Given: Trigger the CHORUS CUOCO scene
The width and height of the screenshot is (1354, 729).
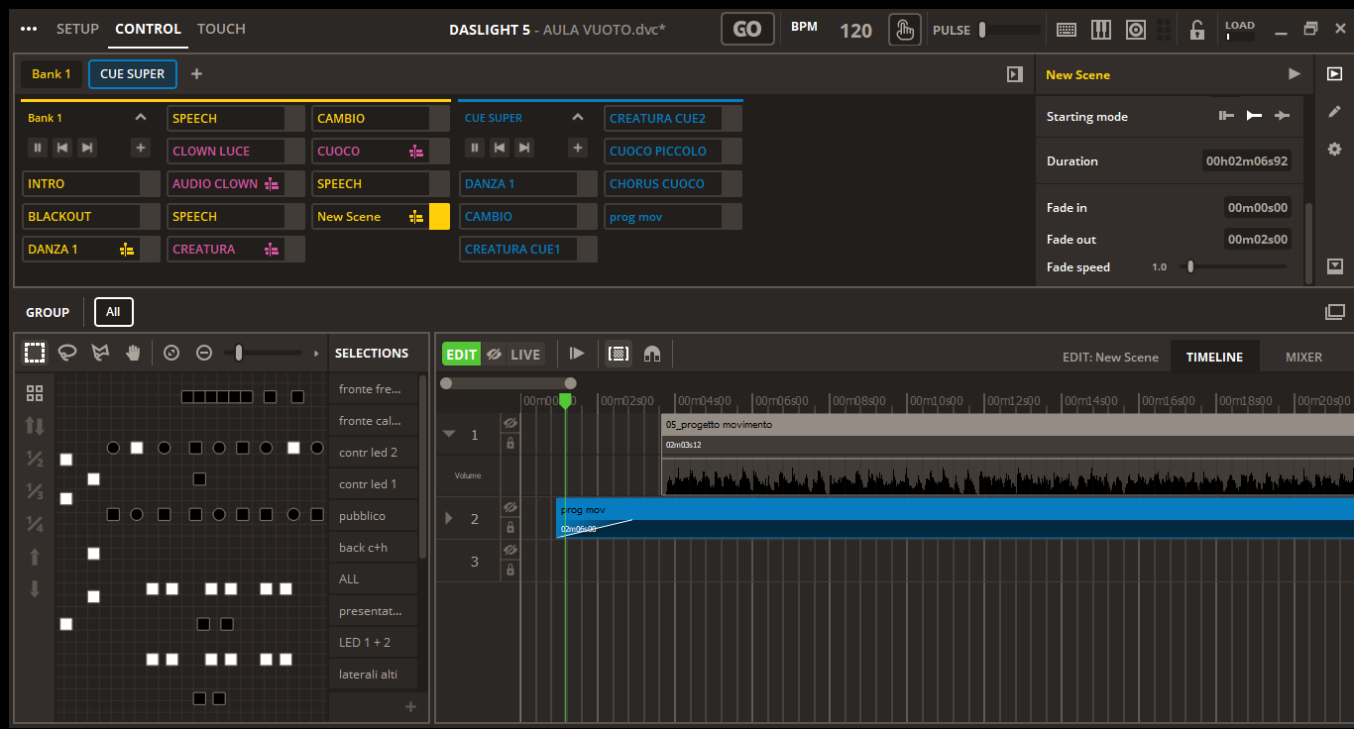Looking at the screenshot, I should coord(673,183).
